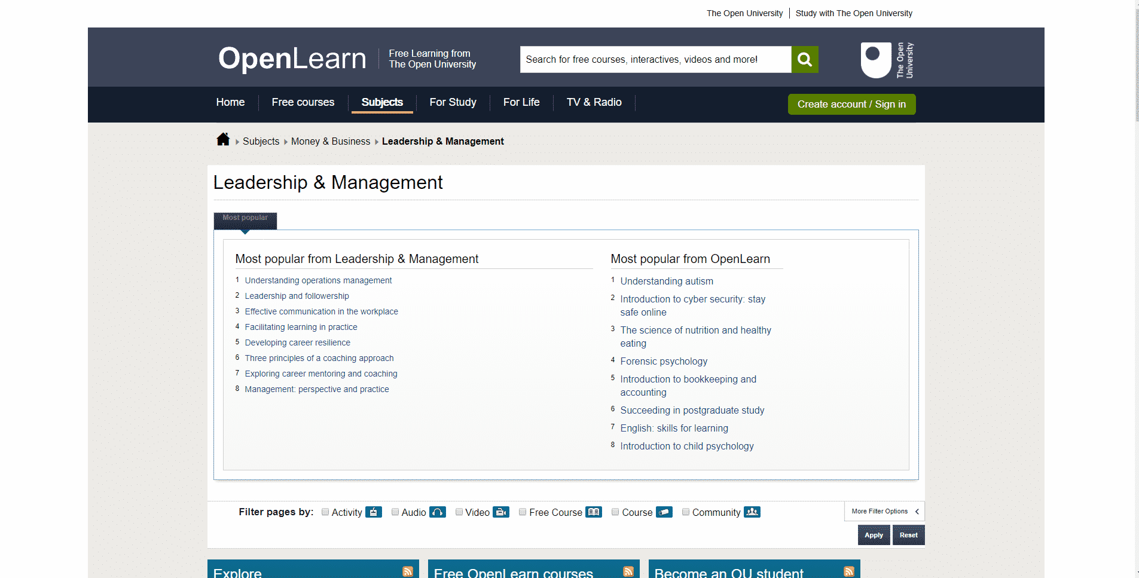This screenshot has height=578, width=1139.
Task: Open RSS icon on Become an OU student
Action: coord(849,571)
